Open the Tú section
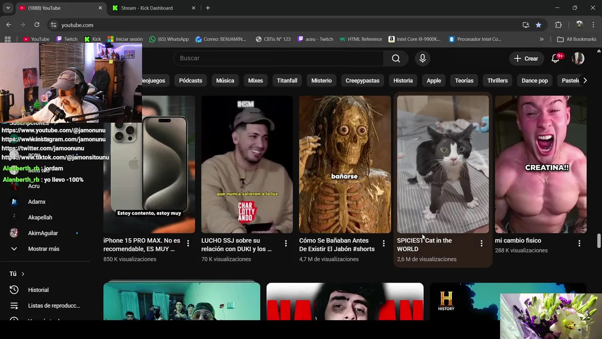The image size is (602, 339). pyautogui.click(x=17, y=274)
